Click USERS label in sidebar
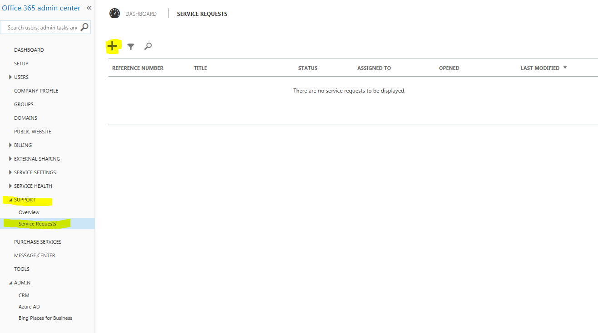This screenshot has width=598, height=333. (x=21, y=77)
